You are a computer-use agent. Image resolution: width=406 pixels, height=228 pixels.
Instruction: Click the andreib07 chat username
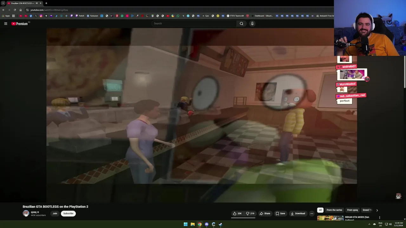coord(349,66)
